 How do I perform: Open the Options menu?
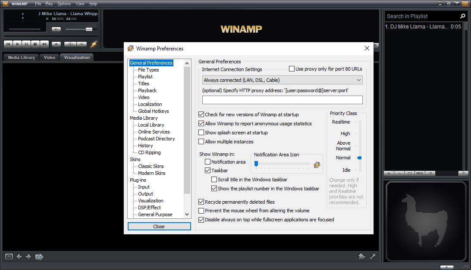pos(64,3)
